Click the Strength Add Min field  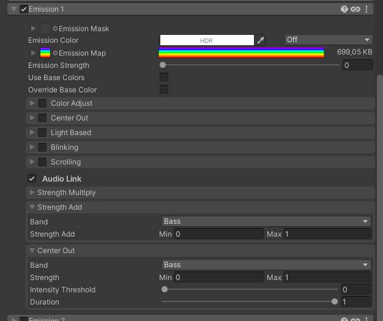[x=218, y=234]
